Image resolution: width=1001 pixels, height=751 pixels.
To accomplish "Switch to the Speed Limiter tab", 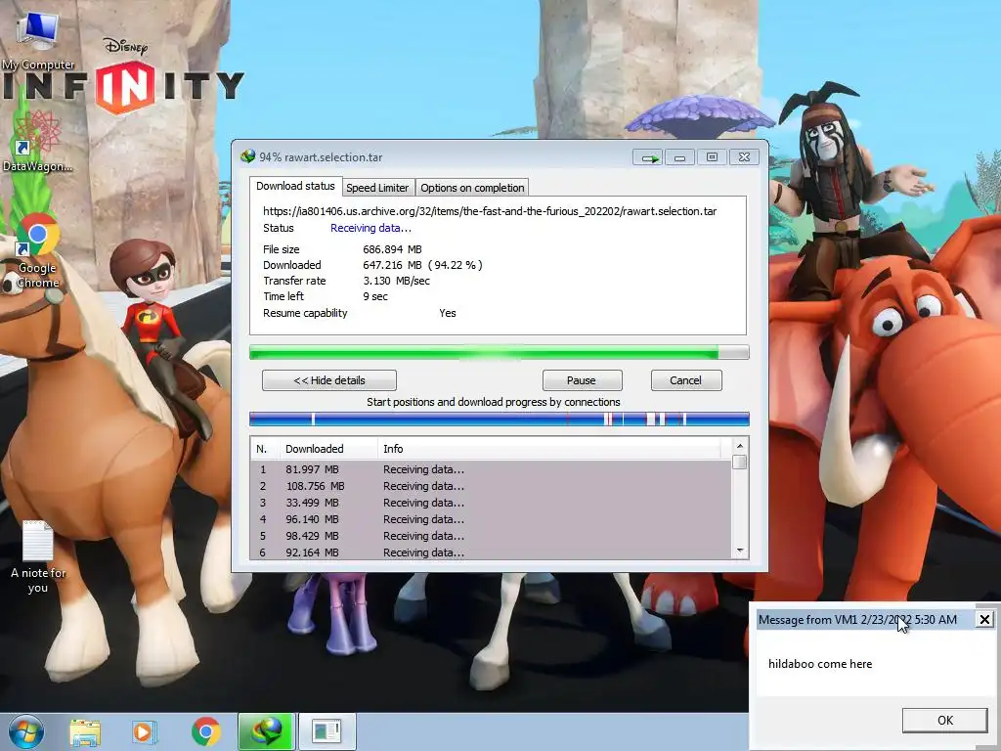I will pos(377,188).
